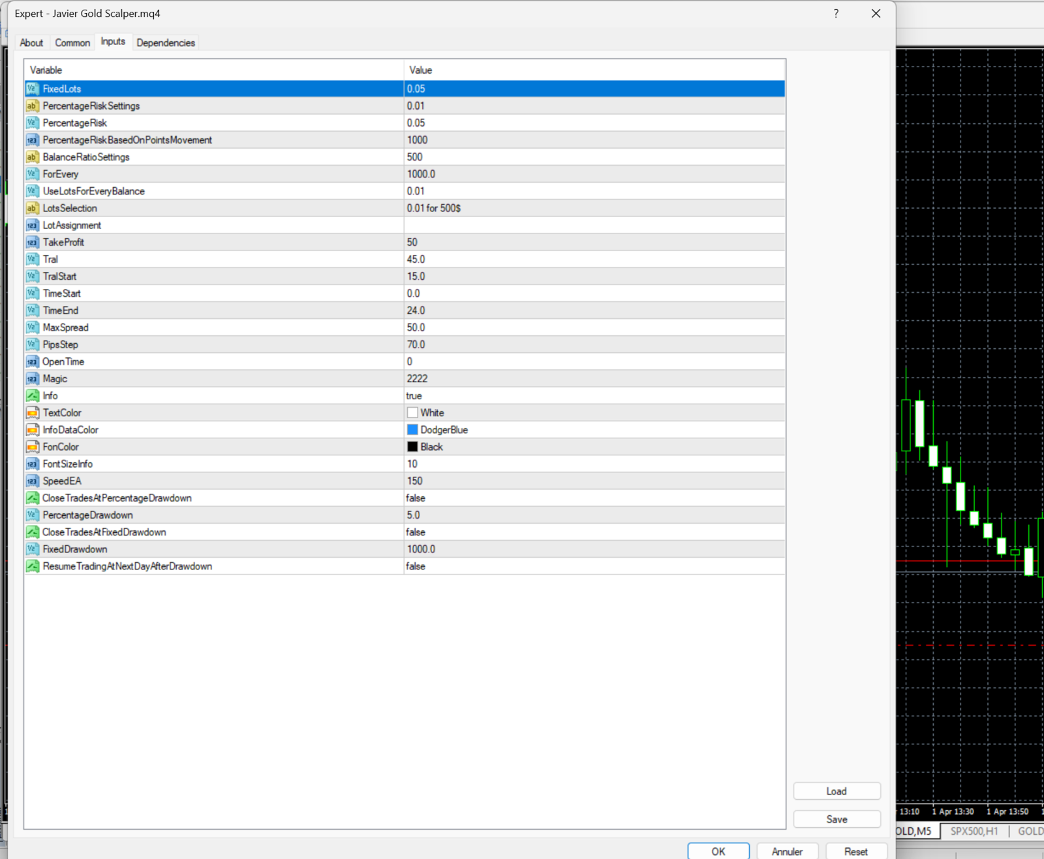This screenshot has height=859, width=1044.
Task: Toggle ResumeTradingAtNextDayAfterDrawdown false value
Action: [594, 566]
